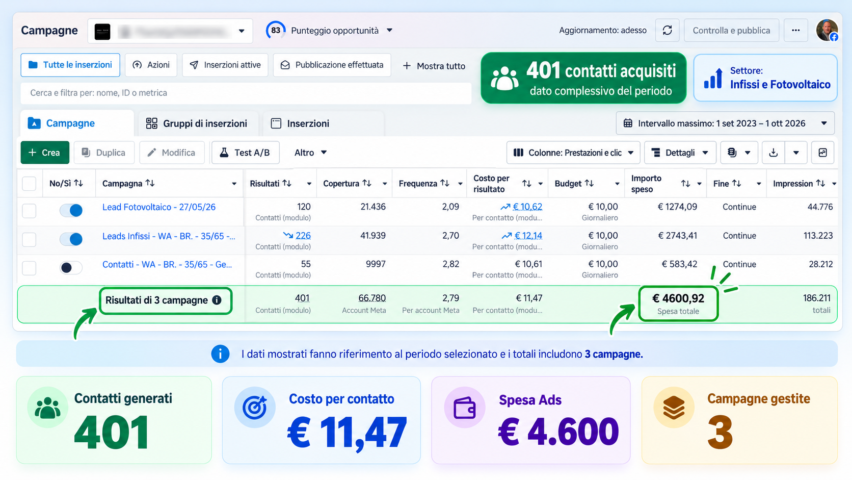Screen dimensions: 852x480
Task: Sort by Campagna name arrows
Action: (x=150, y=183)
